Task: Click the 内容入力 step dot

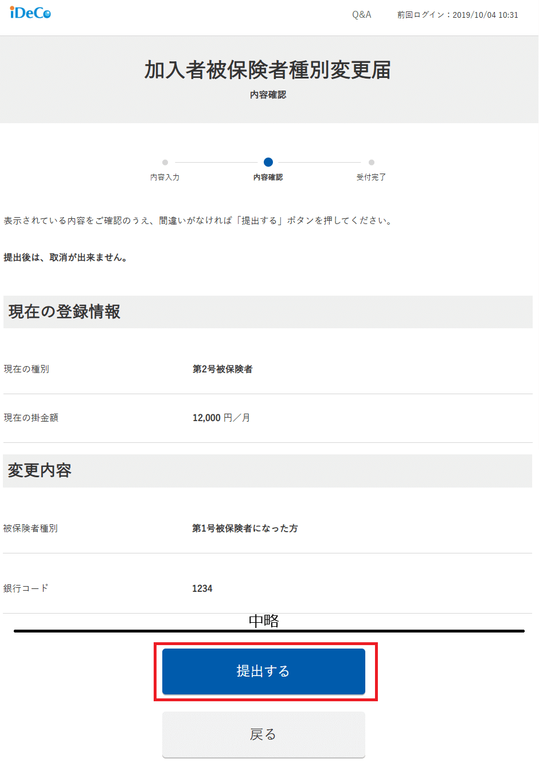Action: point(165,163)
